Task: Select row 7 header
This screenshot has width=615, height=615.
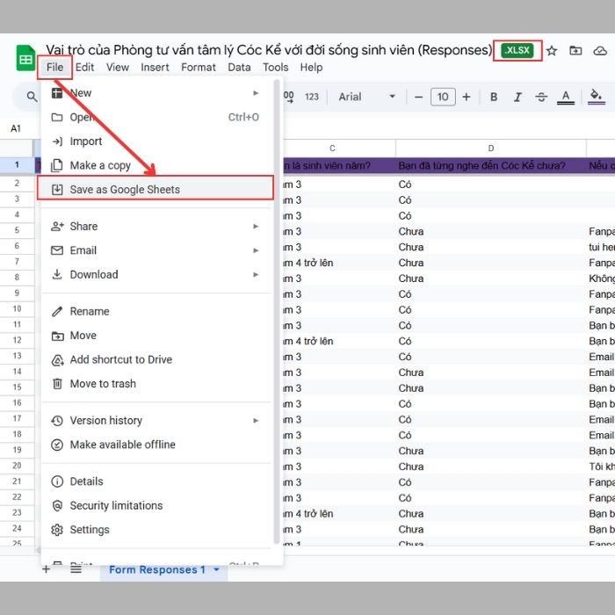Action: pos(17,262)
